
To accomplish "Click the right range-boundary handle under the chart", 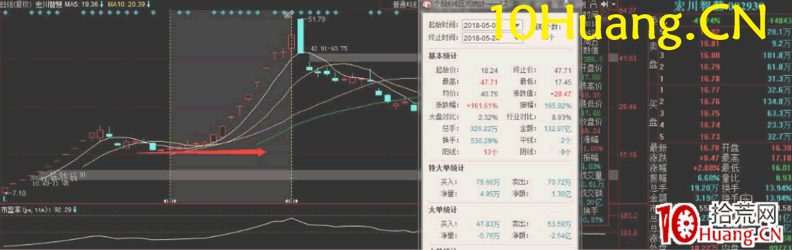I will click(x=291, y=201).
